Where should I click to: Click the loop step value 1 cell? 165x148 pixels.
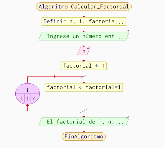(27, 99)
